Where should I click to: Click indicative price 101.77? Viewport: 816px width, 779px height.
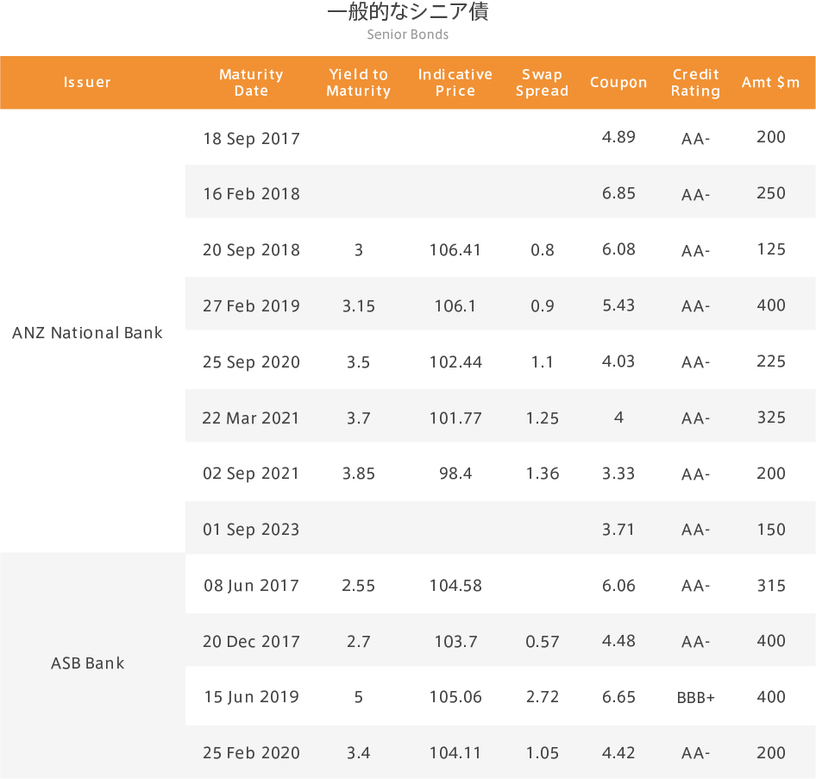[455, 418]
